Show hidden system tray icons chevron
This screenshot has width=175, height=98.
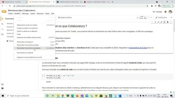[135, 96]
